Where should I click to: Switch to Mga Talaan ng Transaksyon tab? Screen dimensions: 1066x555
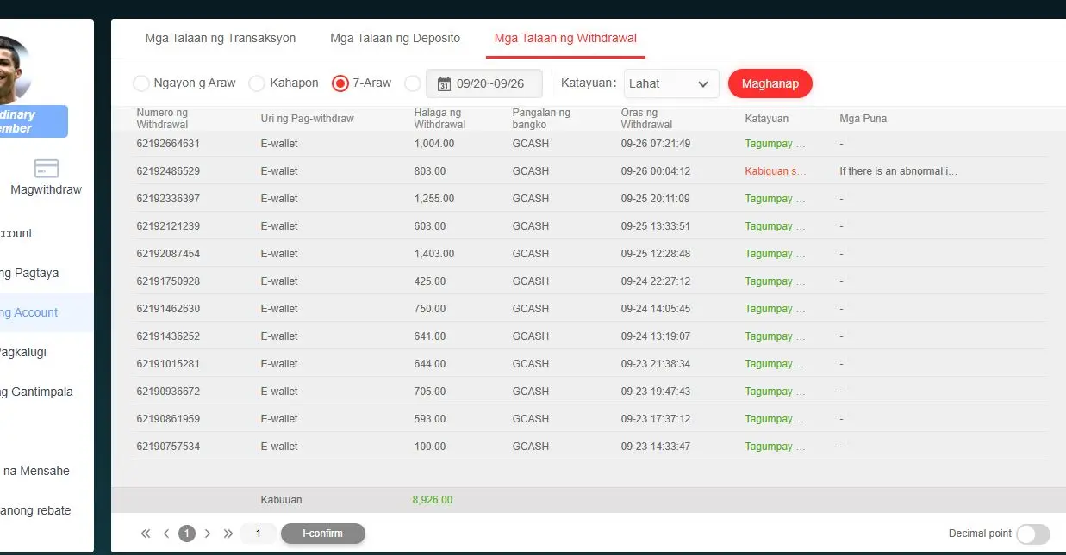point(221,38)
